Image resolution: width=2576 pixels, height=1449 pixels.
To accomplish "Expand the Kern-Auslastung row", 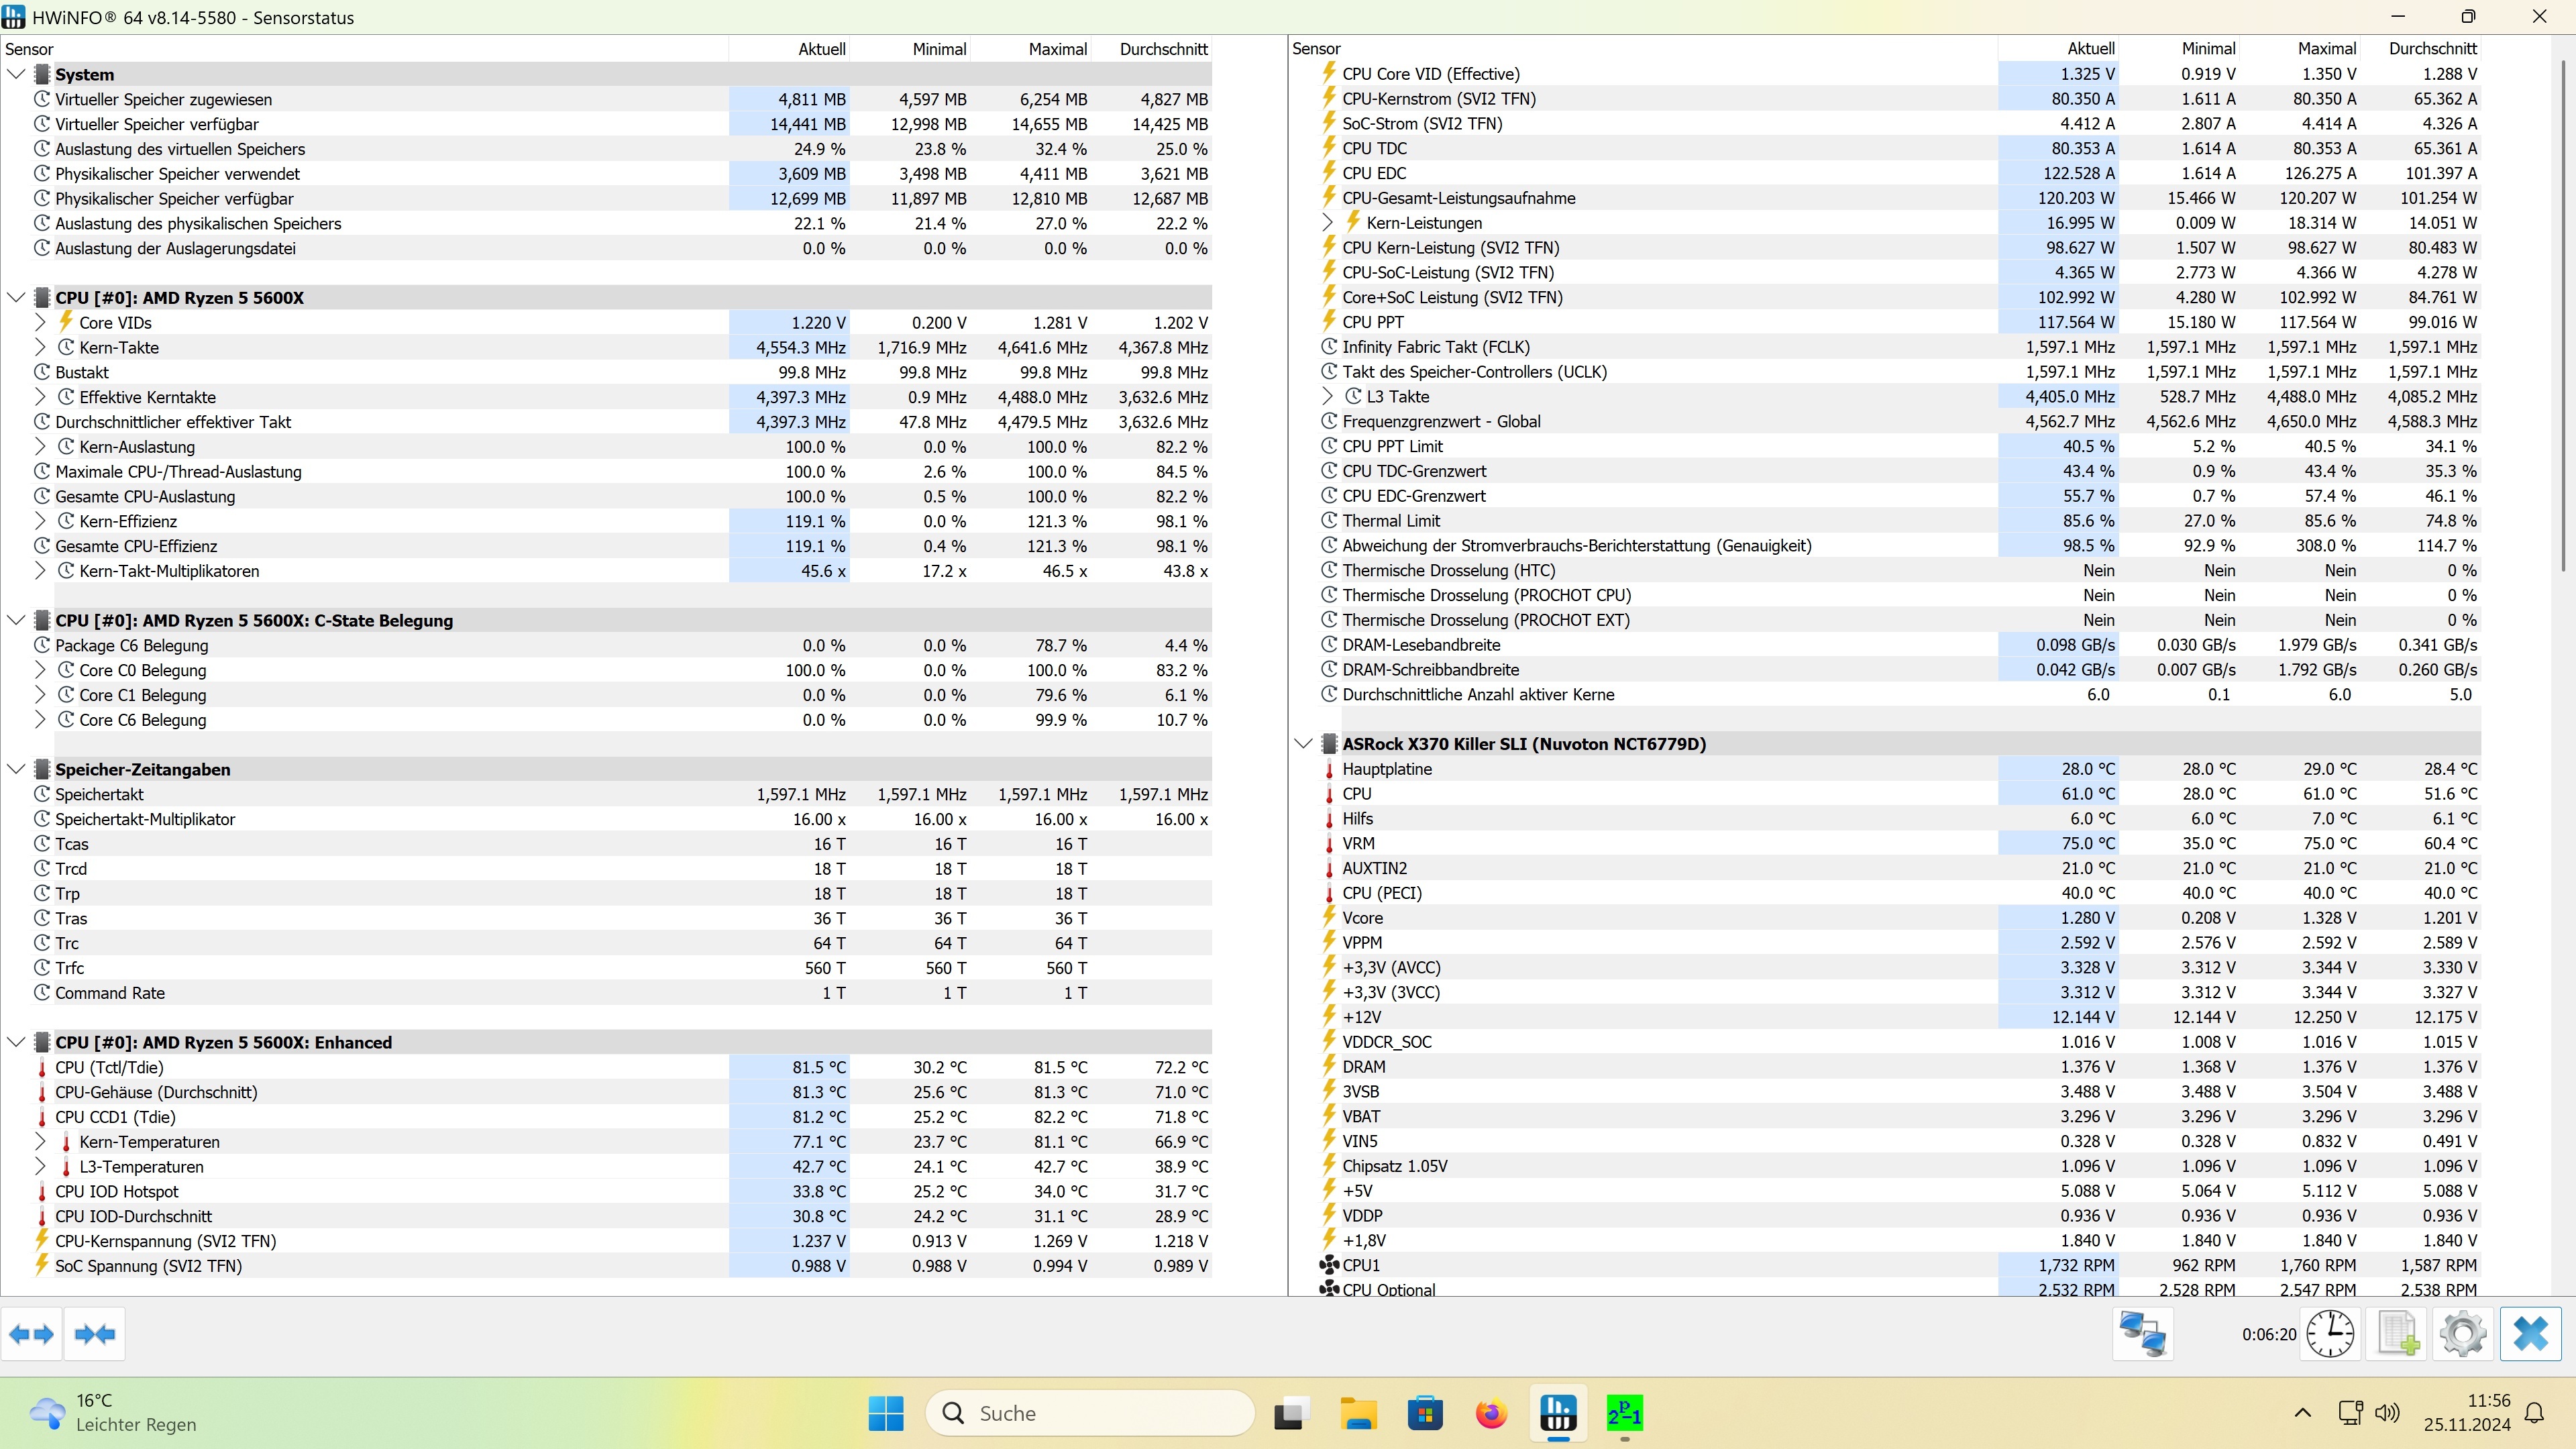I will point(40,446).
